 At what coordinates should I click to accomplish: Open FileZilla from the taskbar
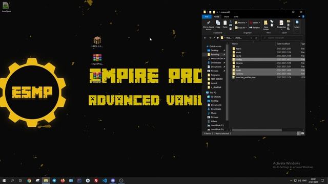96,180
